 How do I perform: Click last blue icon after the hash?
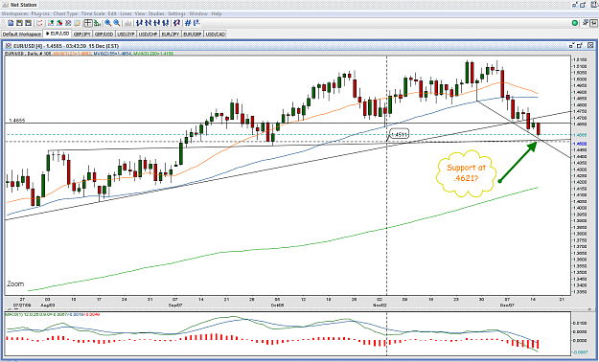196,23
